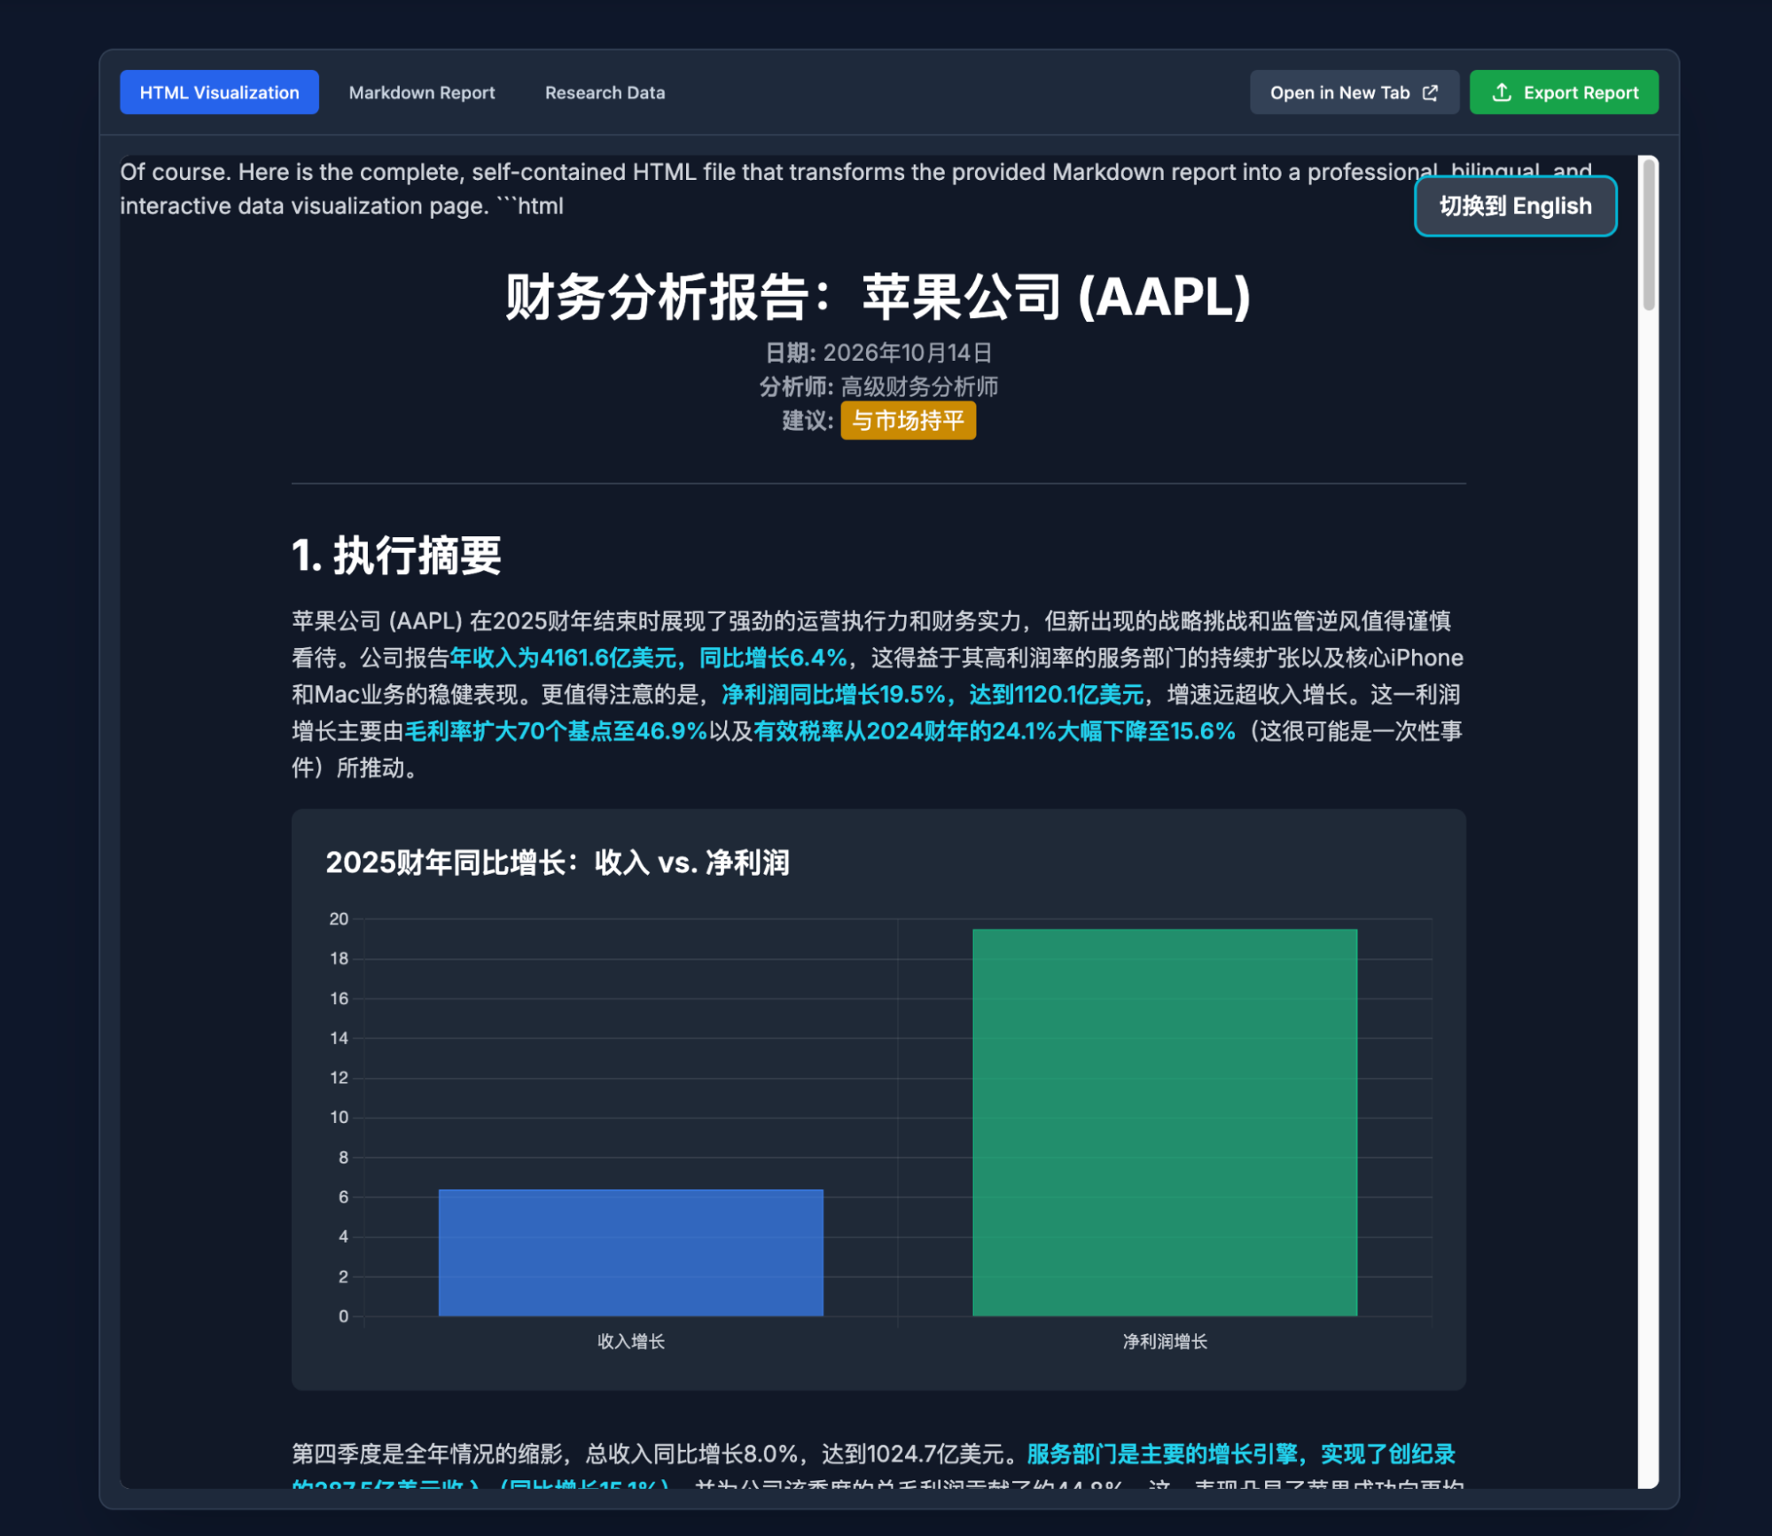Click the Export Report button
The height and width of the screenshot is (1536, 1772).
[1564, 91]
